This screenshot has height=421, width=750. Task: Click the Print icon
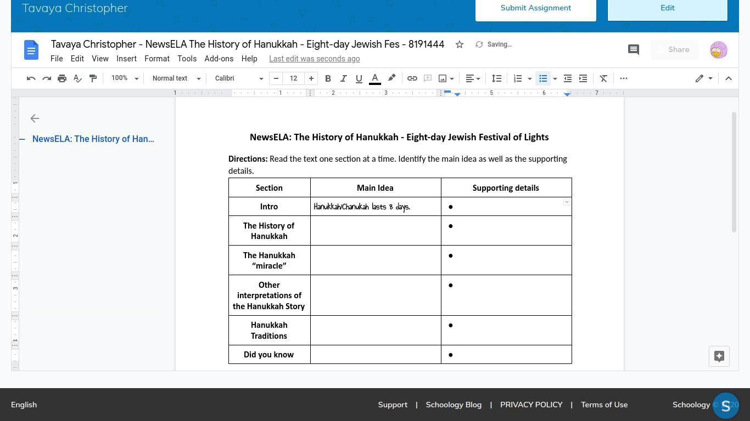coord(62,78)
